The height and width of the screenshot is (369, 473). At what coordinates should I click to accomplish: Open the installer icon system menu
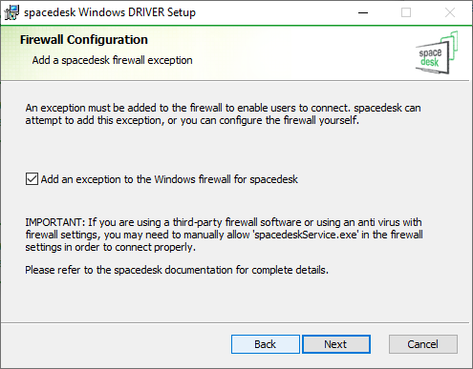tap(11, 12)
